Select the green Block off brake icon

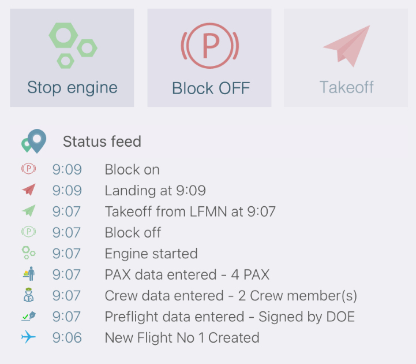click(x=29, y=232)
